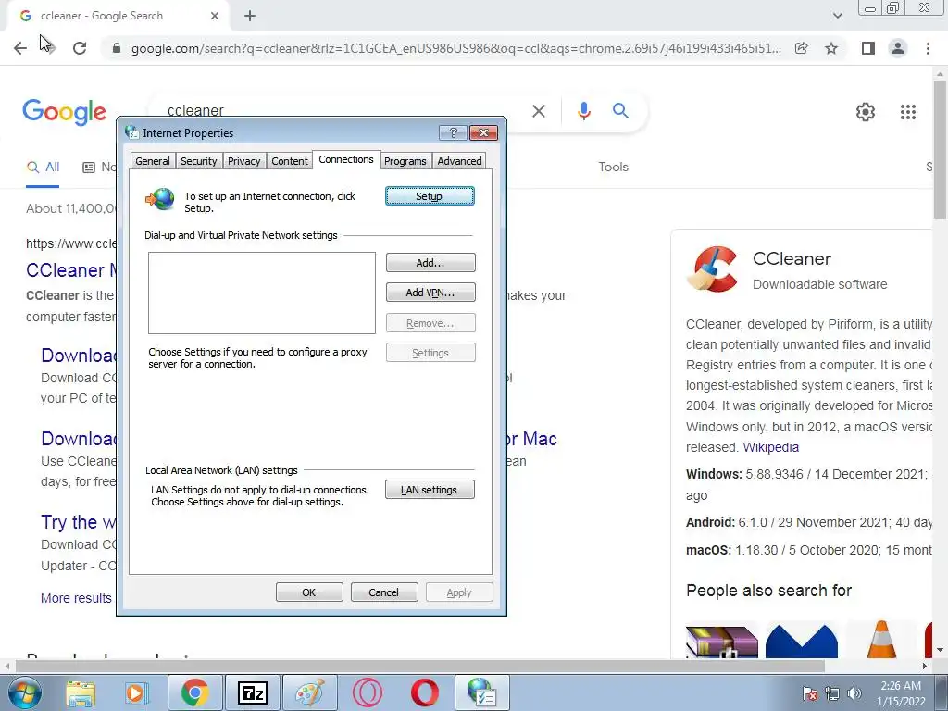
Task: Open 7-Zip from taskbar
Action: click(x=253, y=692)
